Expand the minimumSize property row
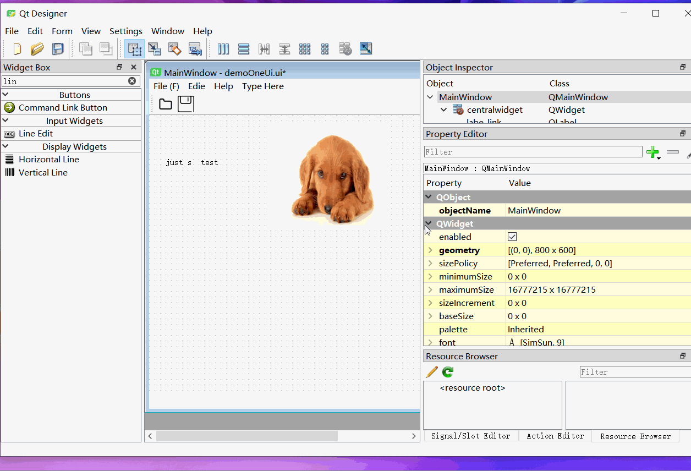This screenshot has width=691, height=471. 430,276
